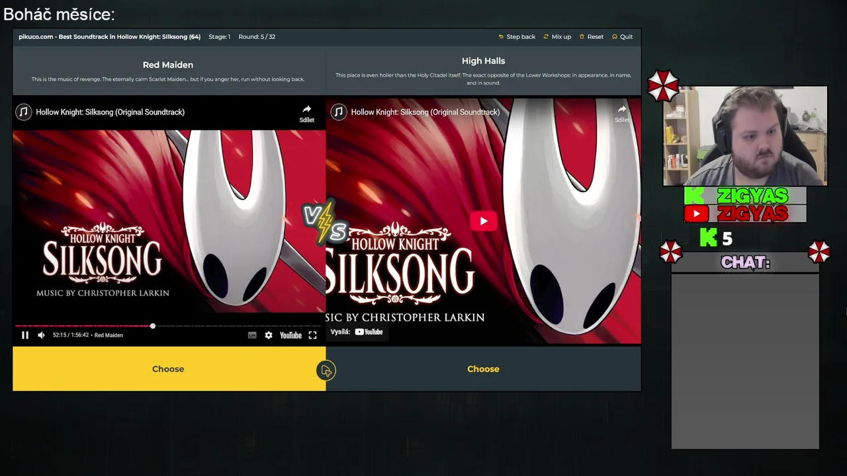Click the Red Maiden heading
The width and height of the screenshot is (847, 476).
(168, 65)
